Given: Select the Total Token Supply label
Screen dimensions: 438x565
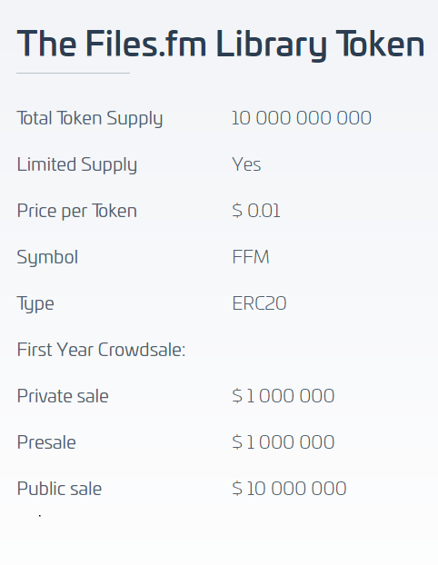Looking at the screenshot, I should coord(90,119).
